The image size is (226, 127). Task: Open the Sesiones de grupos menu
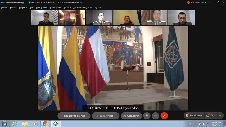click(83, 8)
